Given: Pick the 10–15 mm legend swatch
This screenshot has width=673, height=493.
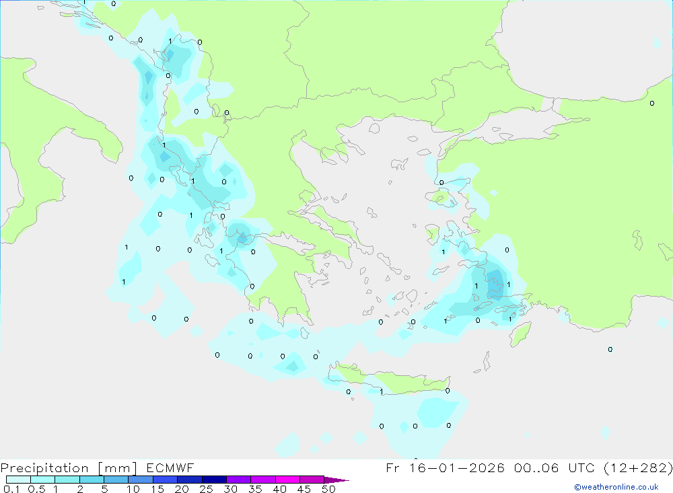Looking at the screenshot, I should [x=141, y=480].
